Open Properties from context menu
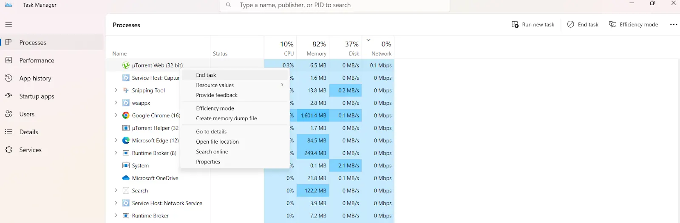 (235, 162)
